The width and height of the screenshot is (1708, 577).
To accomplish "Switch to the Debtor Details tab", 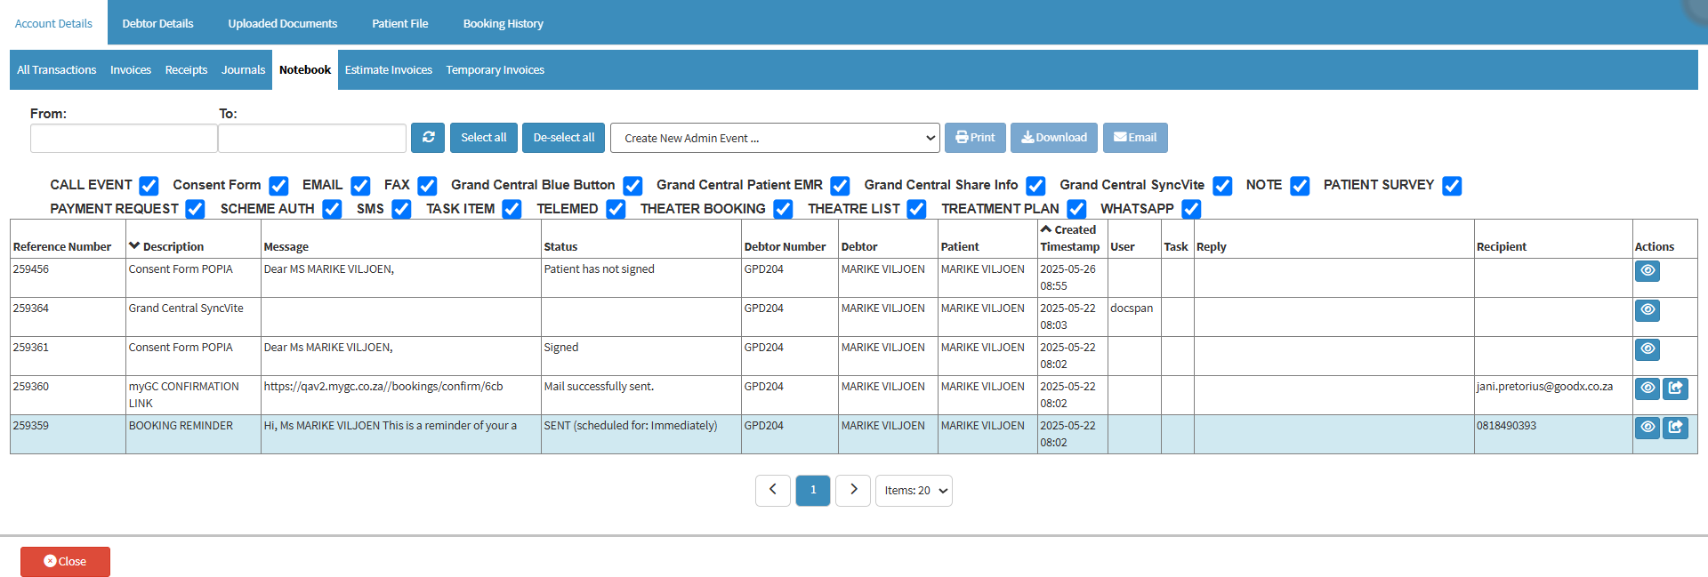I will [157, 23].
